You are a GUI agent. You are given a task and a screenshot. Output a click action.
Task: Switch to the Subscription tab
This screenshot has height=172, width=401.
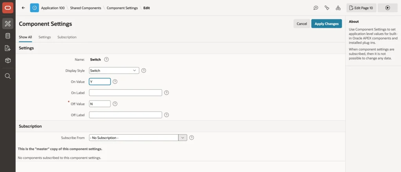pos(67,37)
